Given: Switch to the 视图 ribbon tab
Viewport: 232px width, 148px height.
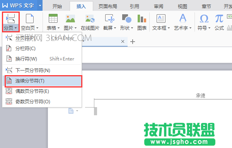Looking at the screenshot, I should pyautogui.click(x=182, y=6).
